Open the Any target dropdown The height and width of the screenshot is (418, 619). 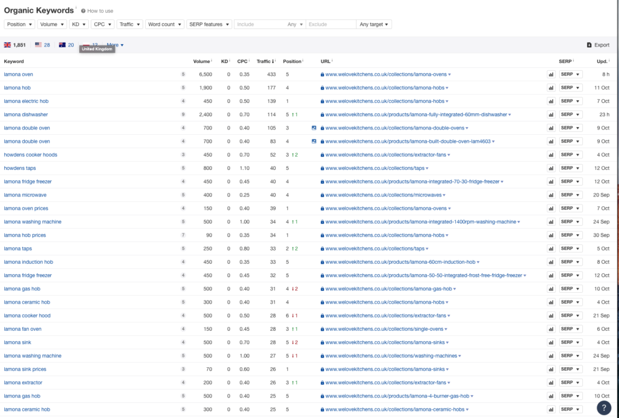[374, 24]
